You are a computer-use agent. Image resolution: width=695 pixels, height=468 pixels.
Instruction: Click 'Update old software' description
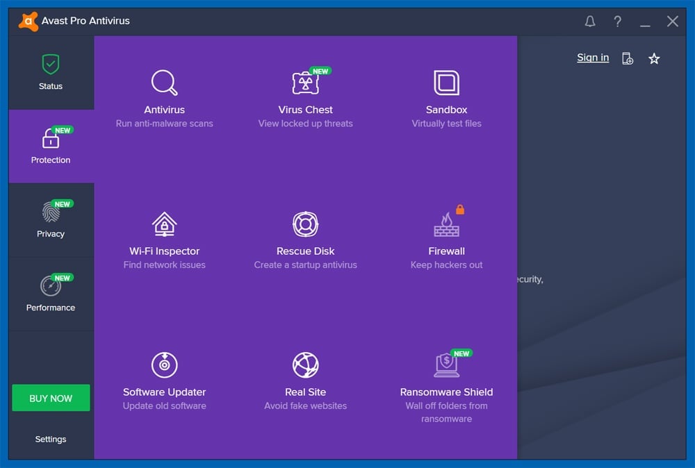click(x=165, y=406)
